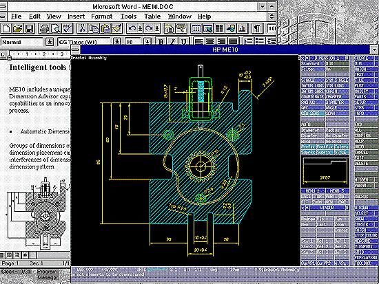
Task: Open the Tools menu in Word
Action: 128,17
